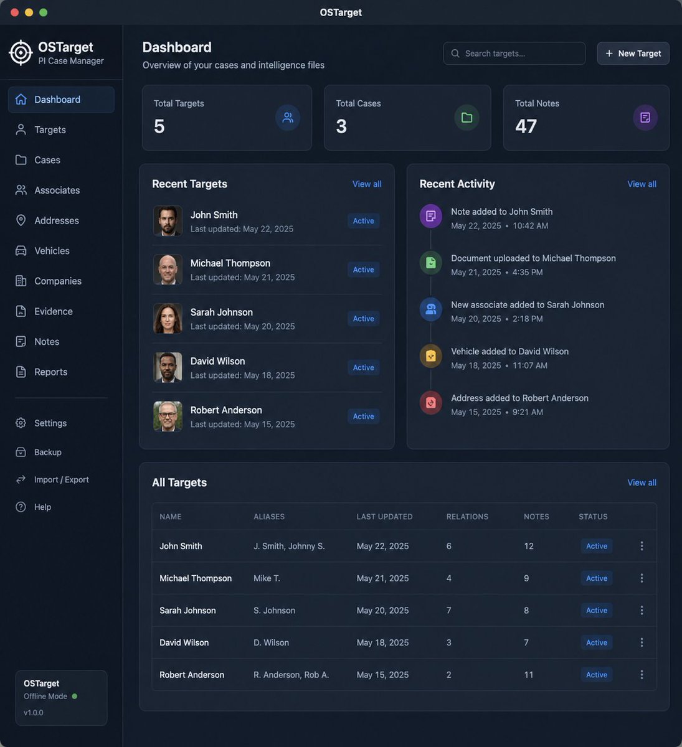
Task: Click the Settings gear icon
Action: pos(21,423)
